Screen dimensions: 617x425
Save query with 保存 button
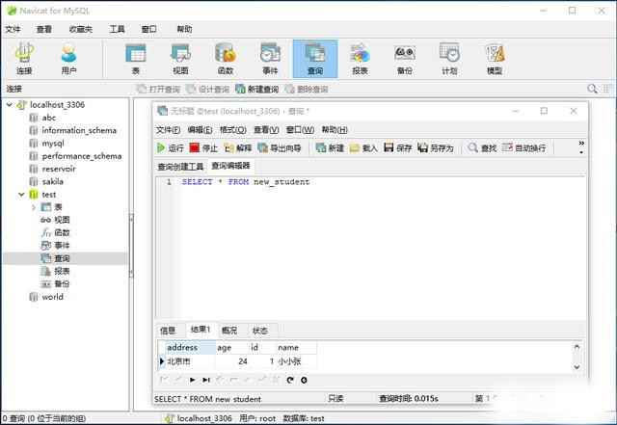coord(398,148)
